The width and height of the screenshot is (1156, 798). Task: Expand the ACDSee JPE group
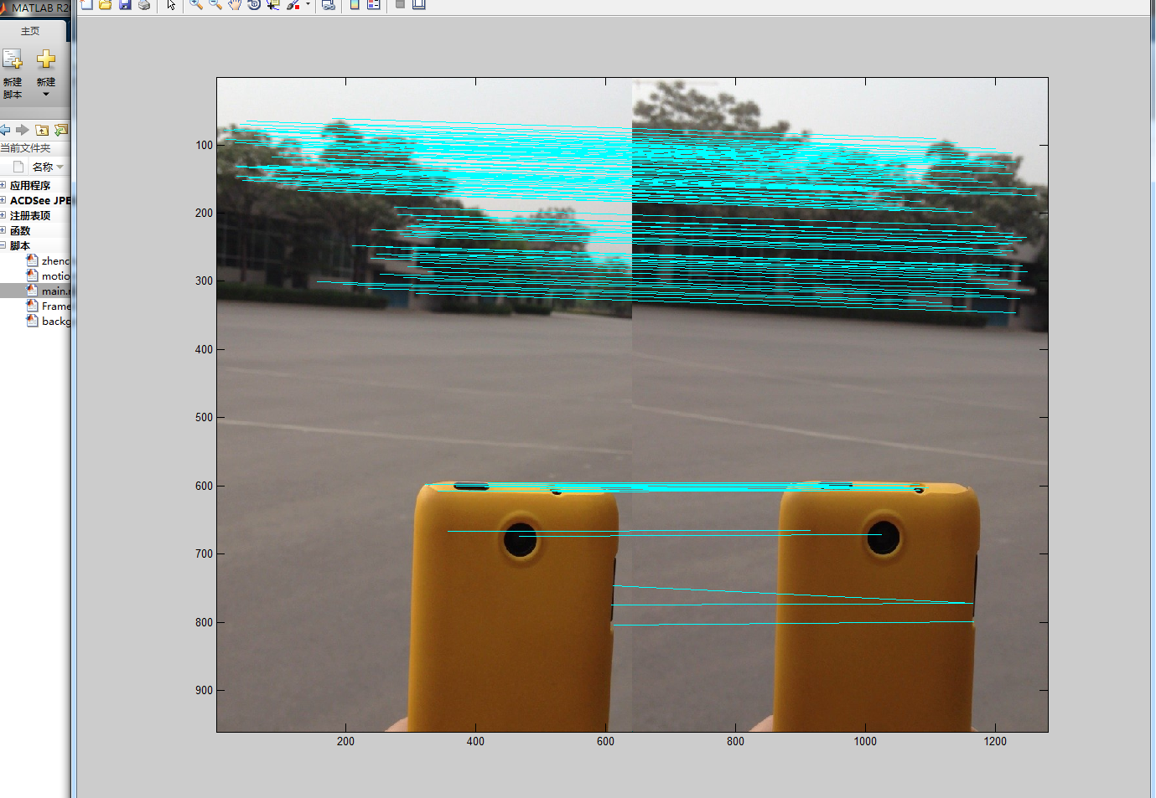(3, 200)
